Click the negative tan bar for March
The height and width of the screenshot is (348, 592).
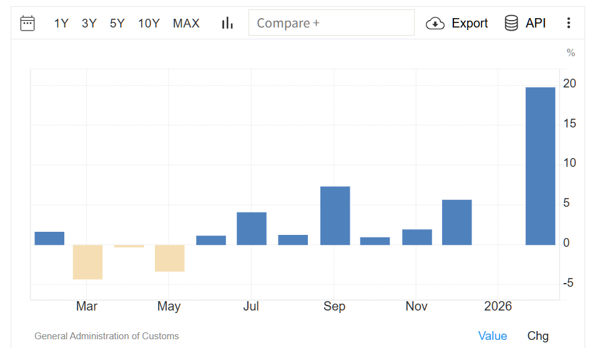point(87,262)
